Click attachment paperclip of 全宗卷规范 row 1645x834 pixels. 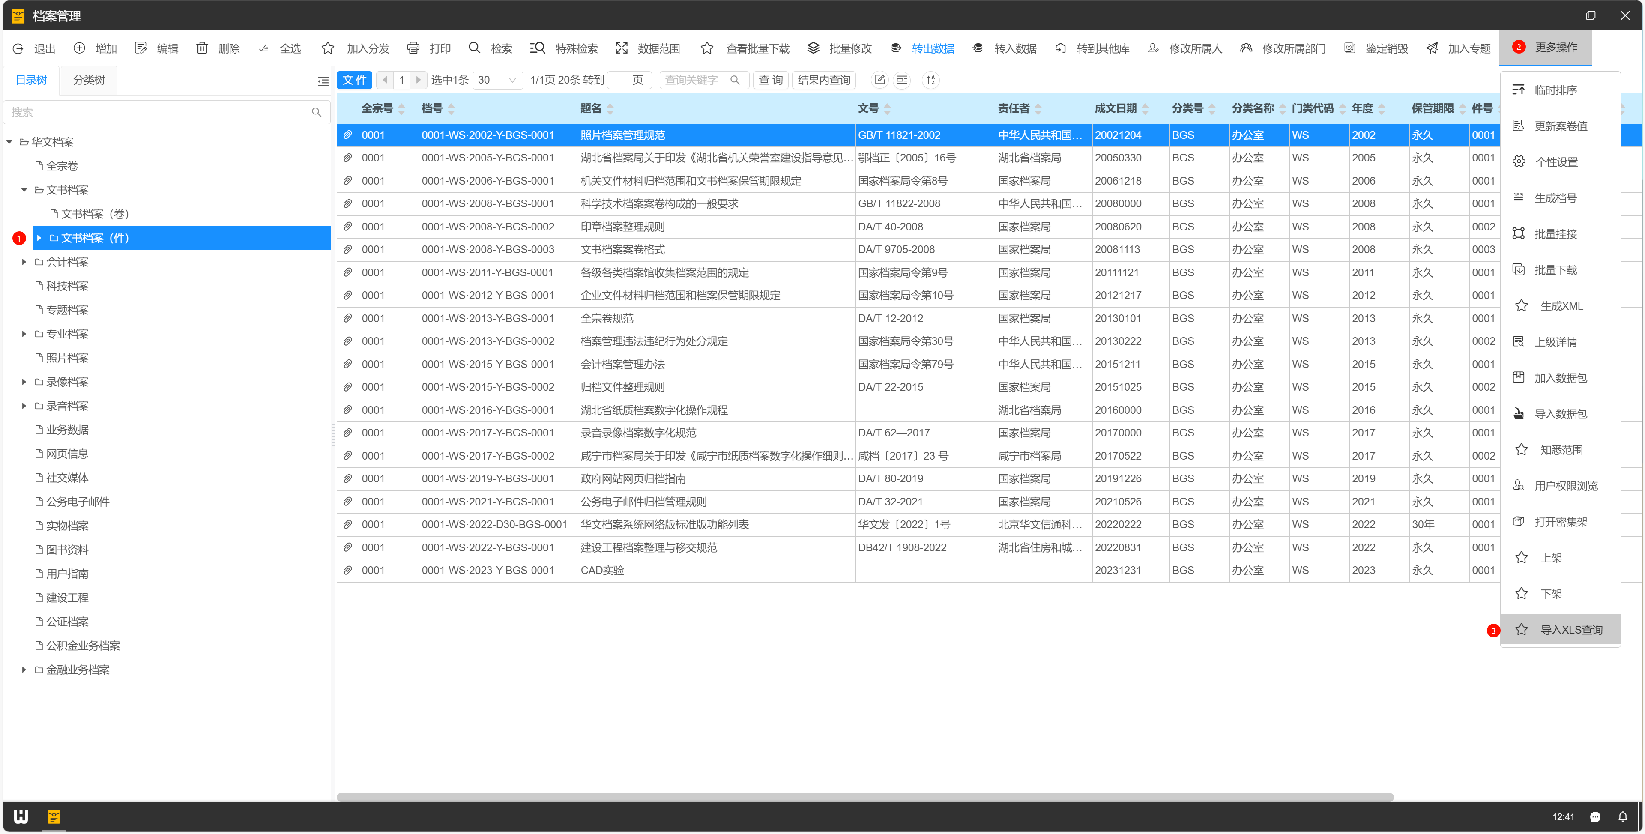[x=347, y=318]
